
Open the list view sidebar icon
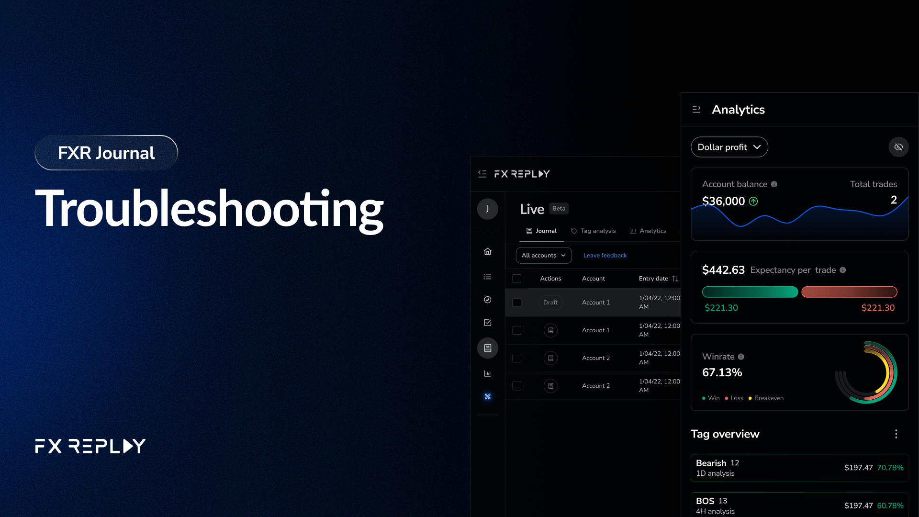pyautogui.click(x=487, y=277)
